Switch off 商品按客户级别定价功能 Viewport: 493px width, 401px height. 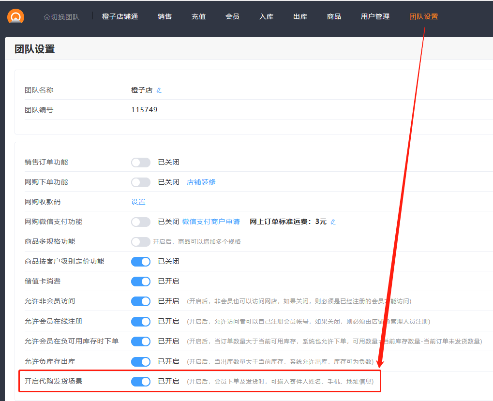141,262
